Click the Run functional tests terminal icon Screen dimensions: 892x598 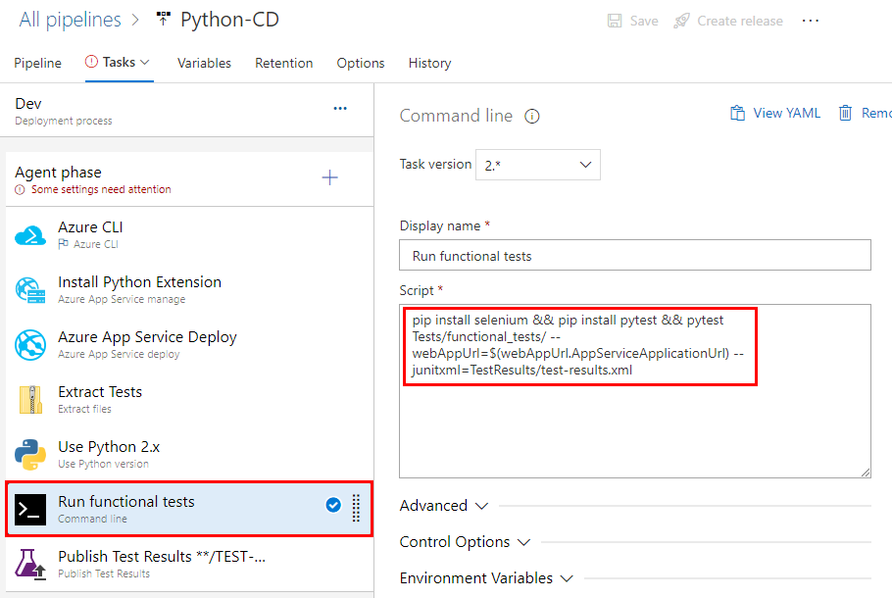click(x=30, y=509)
